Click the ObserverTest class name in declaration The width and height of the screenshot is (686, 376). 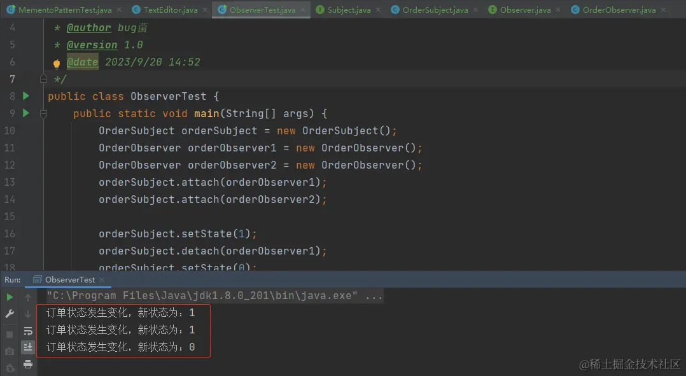pyautogui.click(x=168, y=96)
